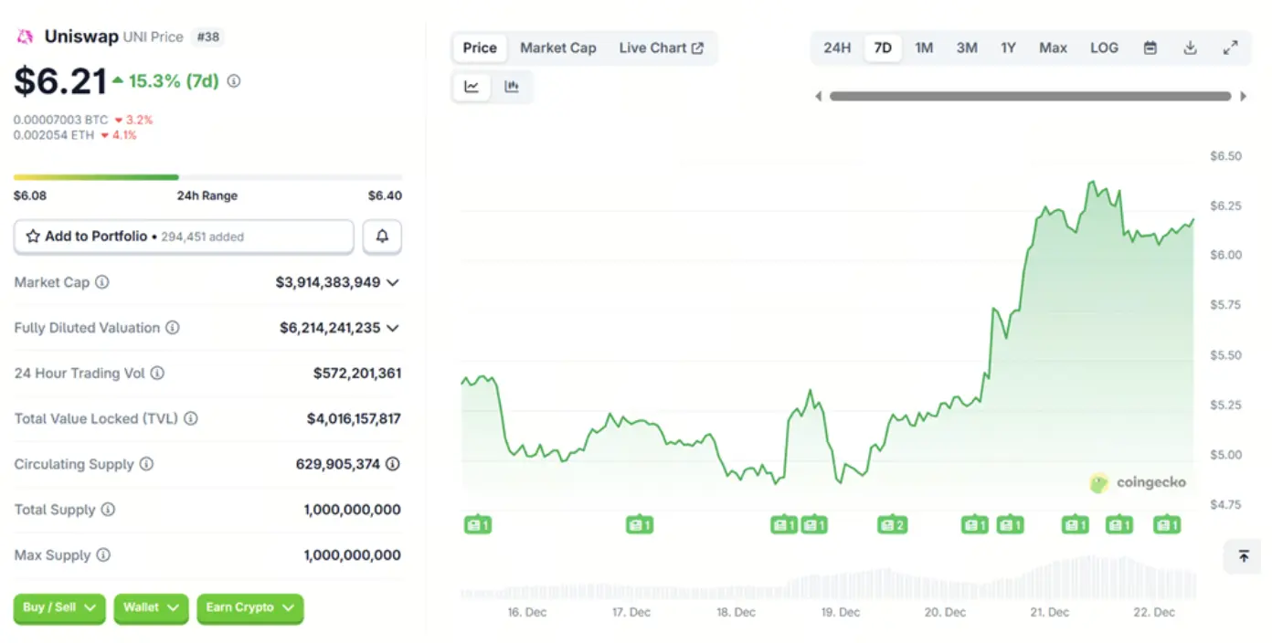Click Add to Portfolio button
This screenshot has width=1272, height=643.
tap(183, 237)
